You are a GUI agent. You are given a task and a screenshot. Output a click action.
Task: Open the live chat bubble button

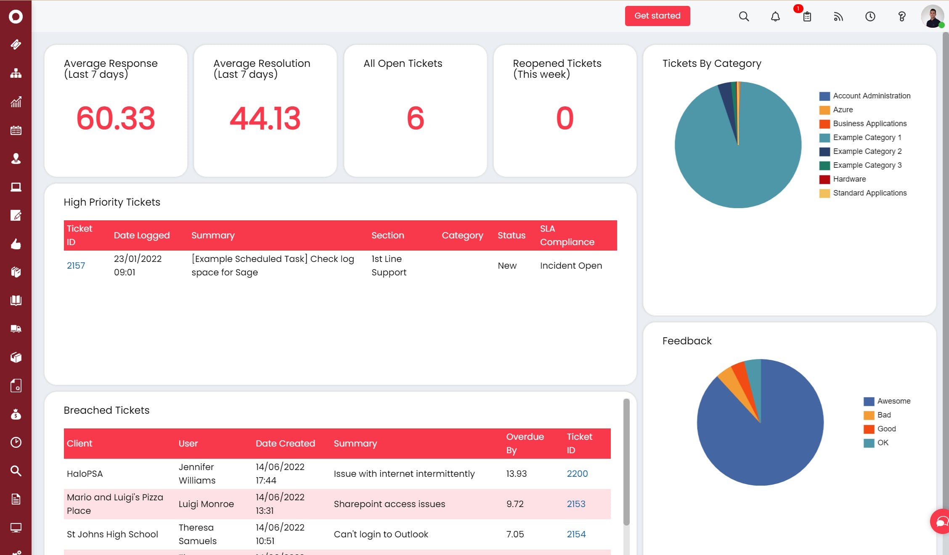click(x=941, y=522)
